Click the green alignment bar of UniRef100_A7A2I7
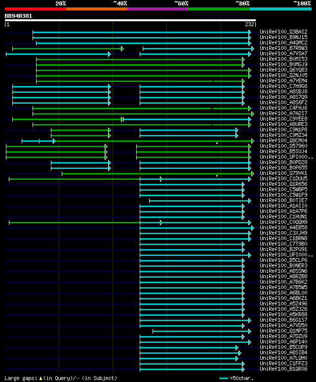This screenshot has width=316, height=382. point(142,114)
